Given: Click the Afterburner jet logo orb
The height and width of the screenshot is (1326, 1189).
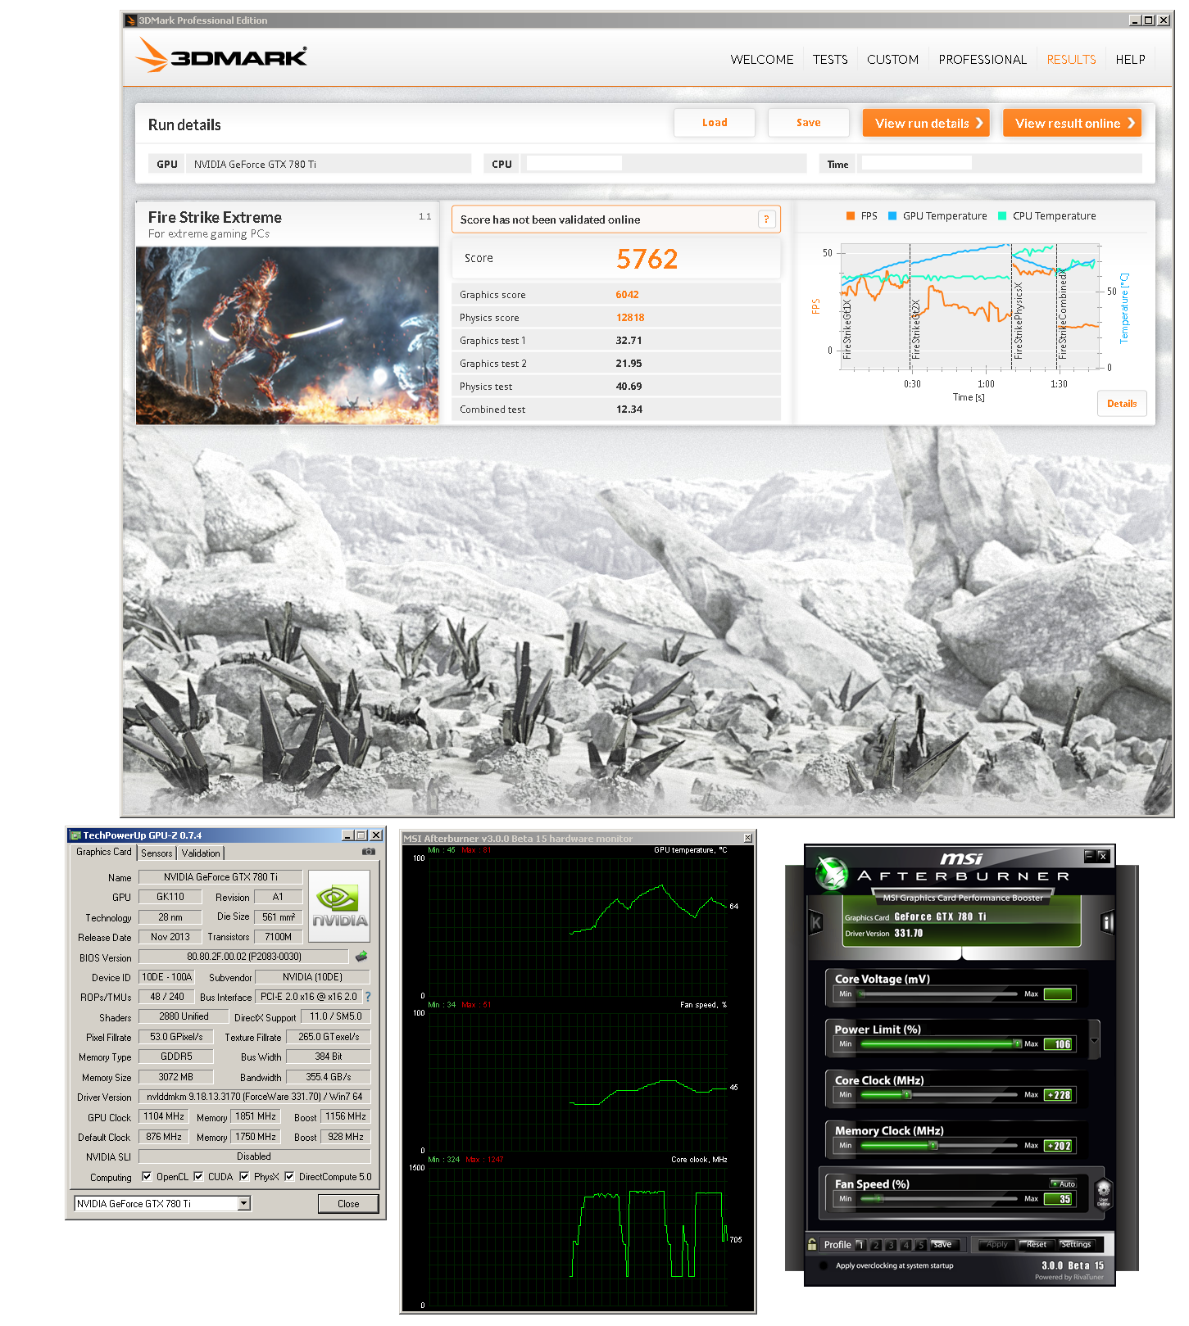Looking at the screenshot, I should [x=832, y=874].
